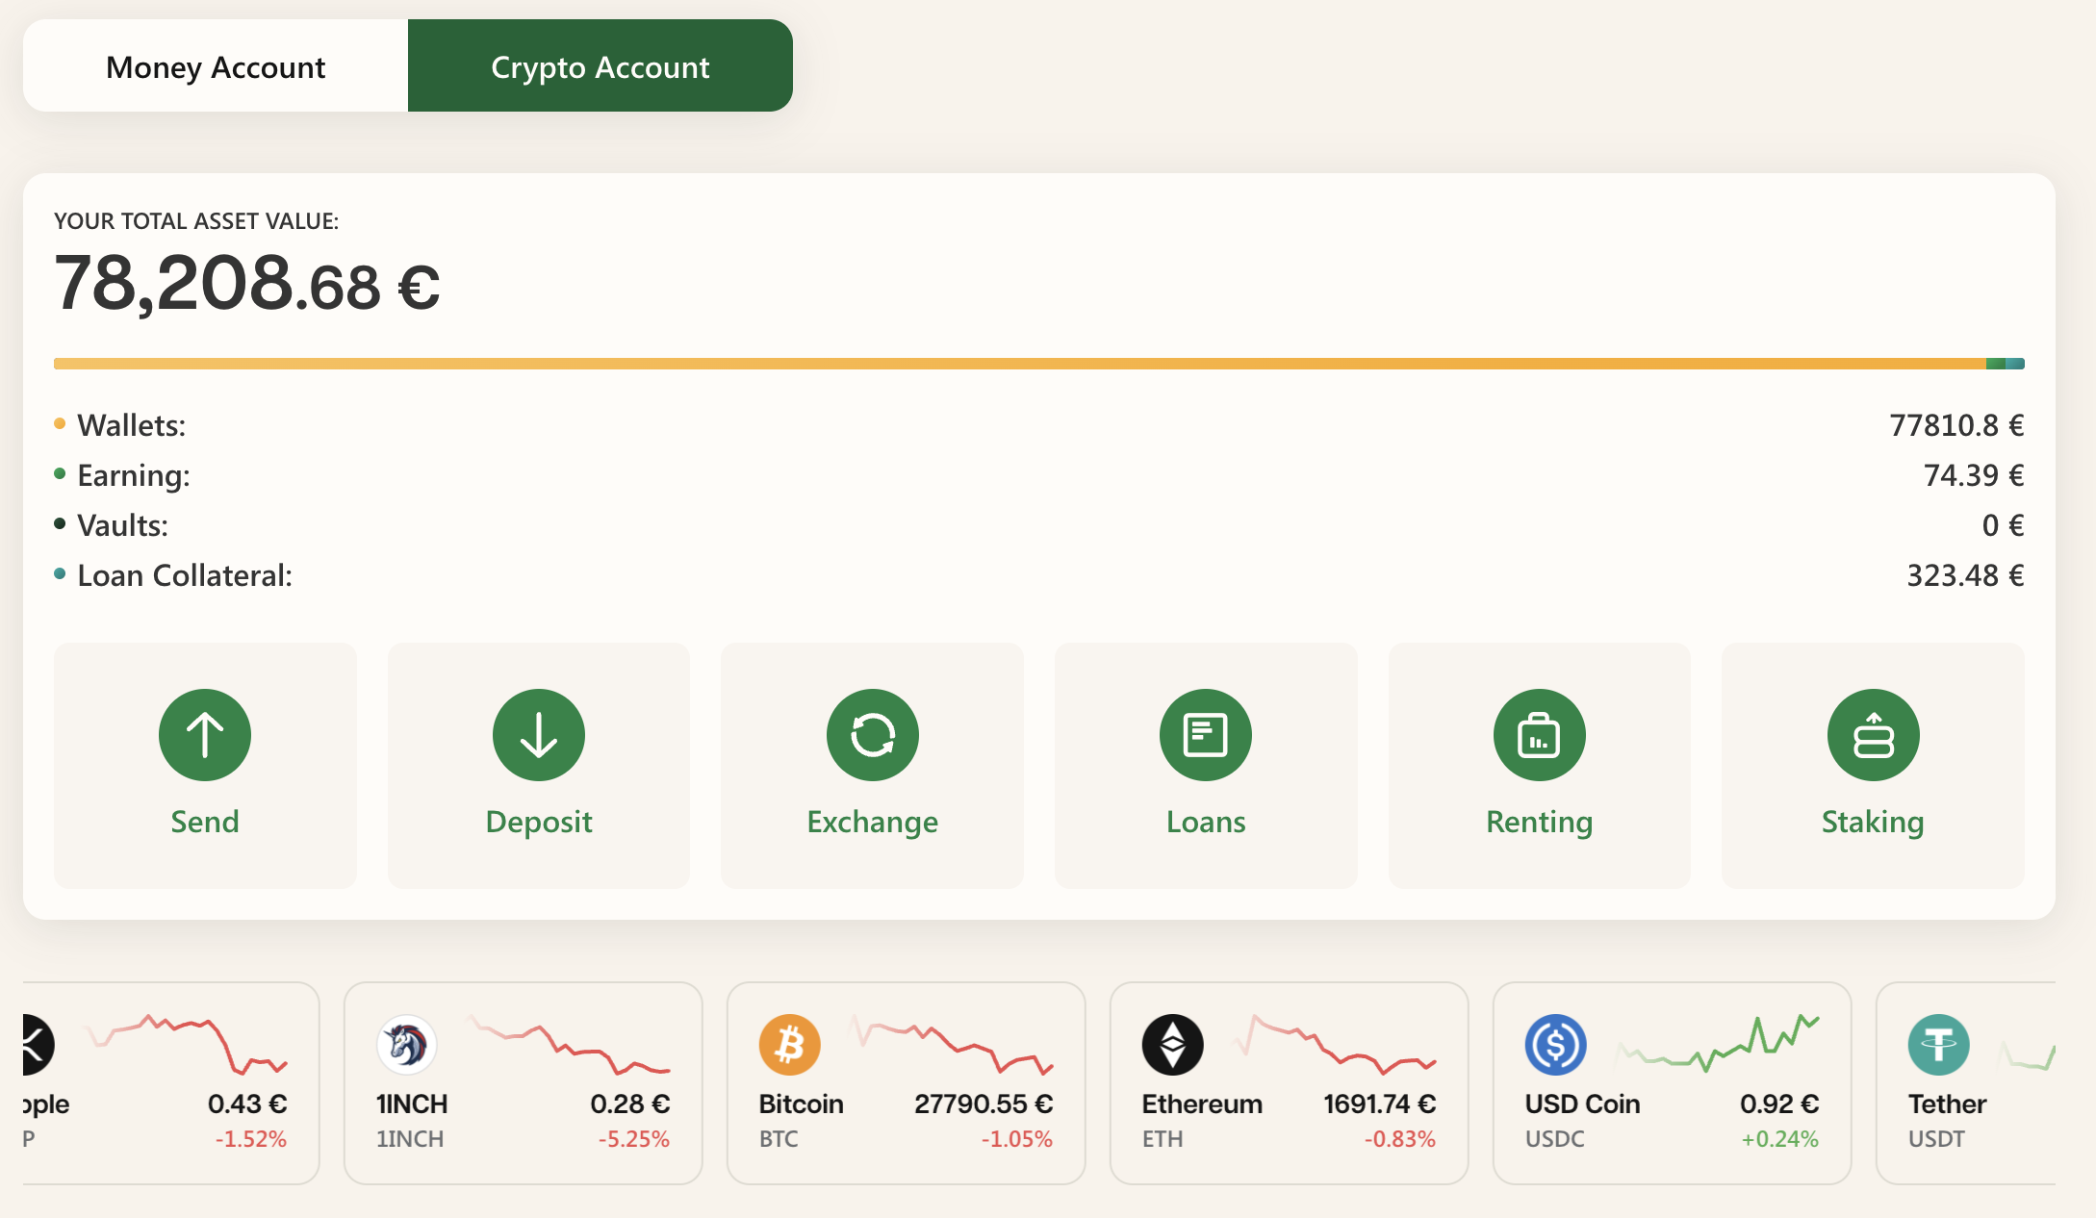Click the 77810.8 € wallets value

click(1956, 425)
